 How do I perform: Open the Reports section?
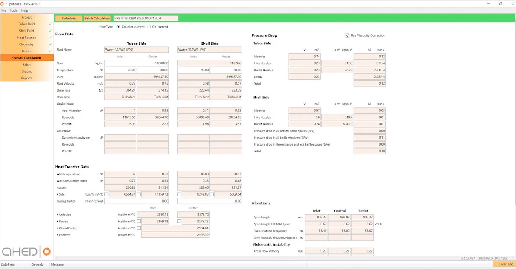(27, 78)
